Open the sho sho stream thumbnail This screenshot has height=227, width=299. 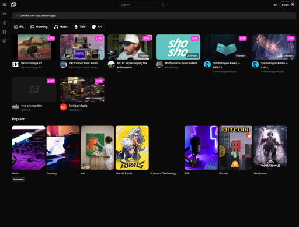pyautogui.click(x=178, y=47)
